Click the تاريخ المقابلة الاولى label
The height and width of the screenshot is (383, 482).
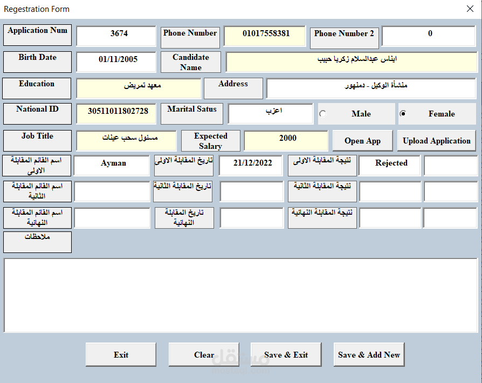tap(184, 166)
